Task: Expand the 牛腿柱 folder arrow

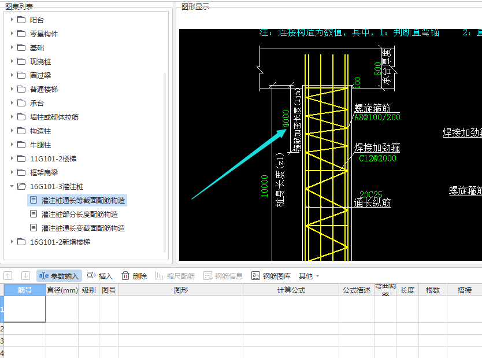Action: [x=12, y=145]
